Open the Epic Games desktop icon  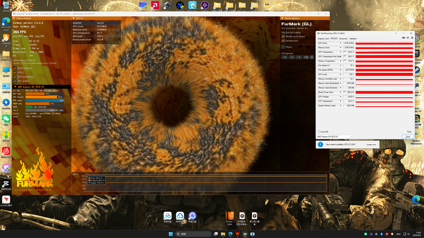pos(417,54)
